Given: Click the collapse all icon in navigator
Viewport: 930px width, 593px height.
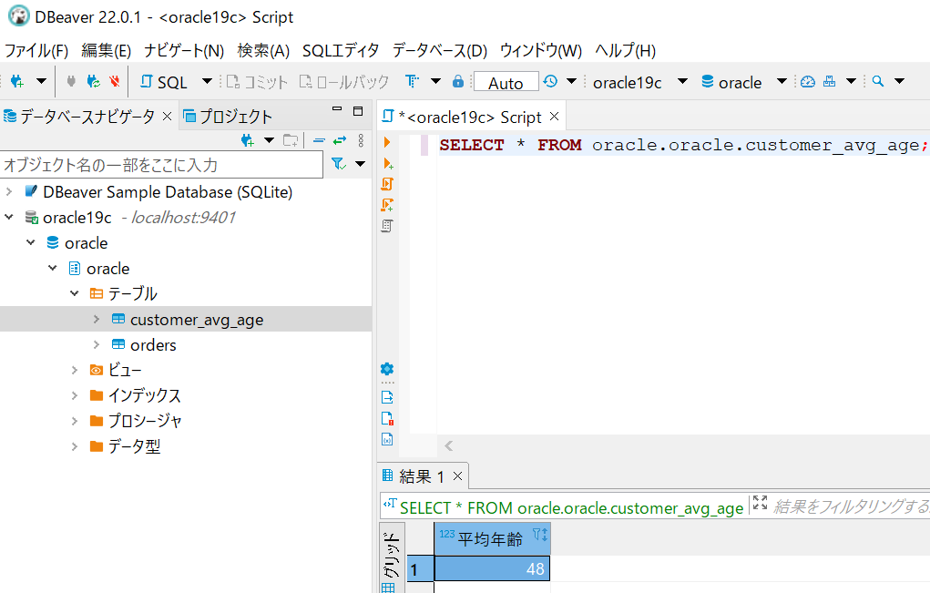Looking at the screenshot, I should click(x=319, y=140).
